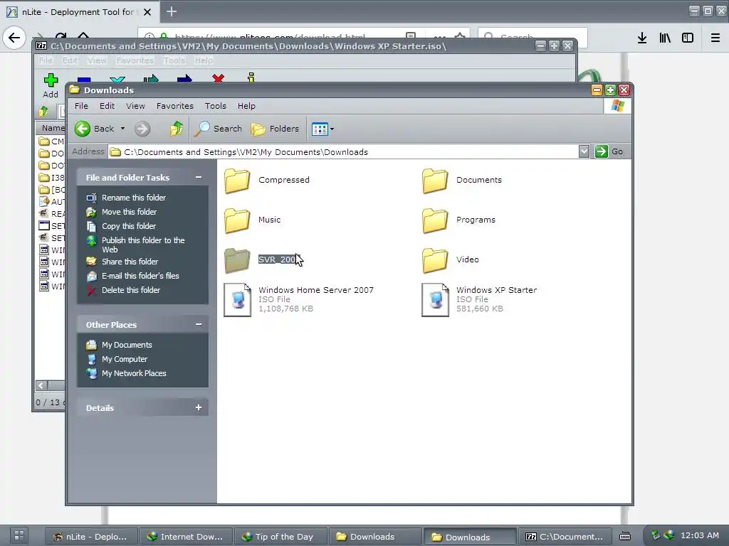Open My Computer in Other Places
The width and height of the screenshot is (729, 546).
point(124,359)
